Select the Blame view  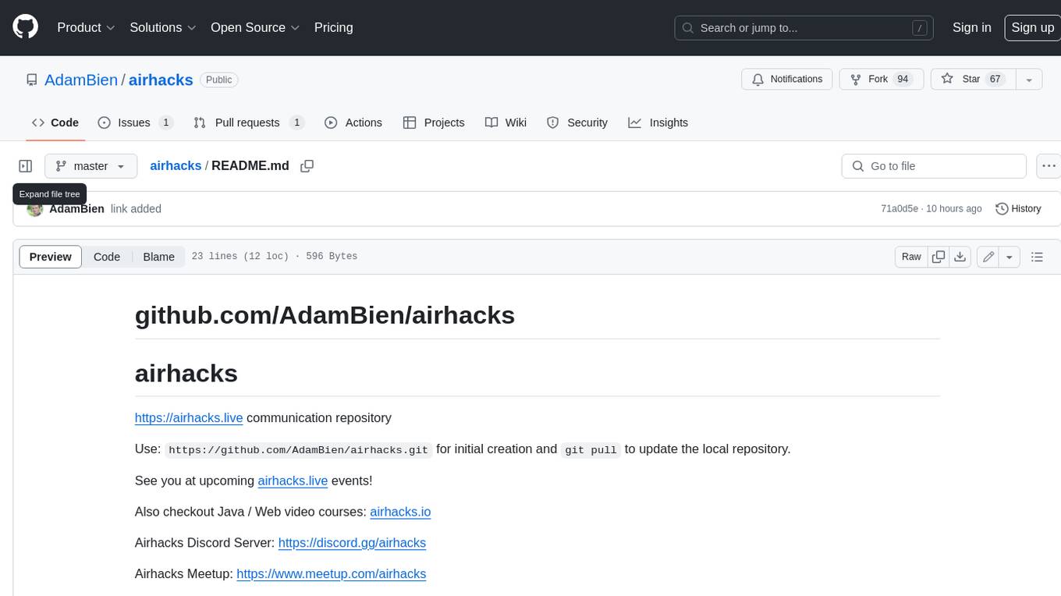pyautogui.click(x=158, y=257)
